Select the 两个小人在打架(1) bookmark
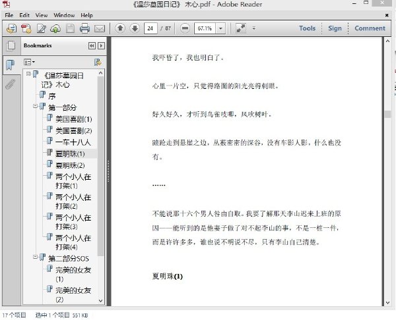The height and width of the screenshot is (320, 396). coord(73,181)
